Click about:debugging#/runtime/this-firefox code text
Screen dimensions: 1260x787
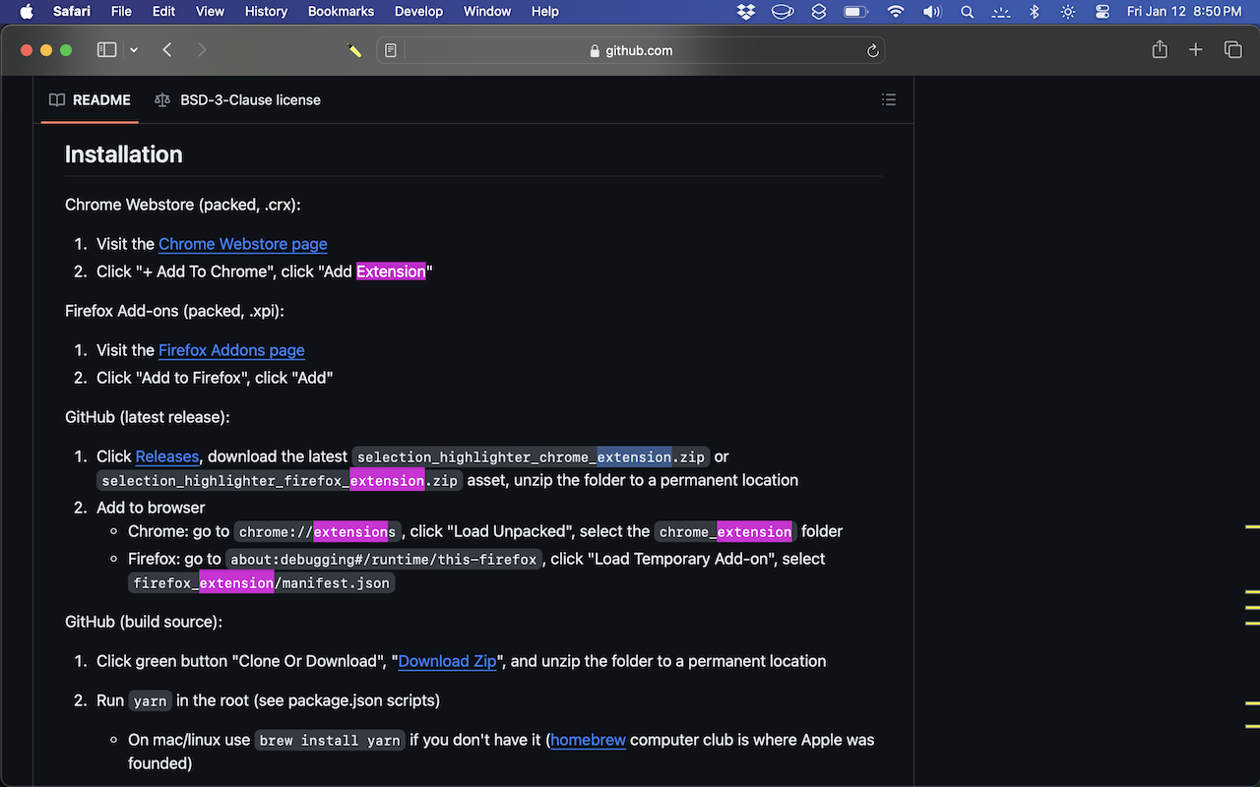point(384,559)
